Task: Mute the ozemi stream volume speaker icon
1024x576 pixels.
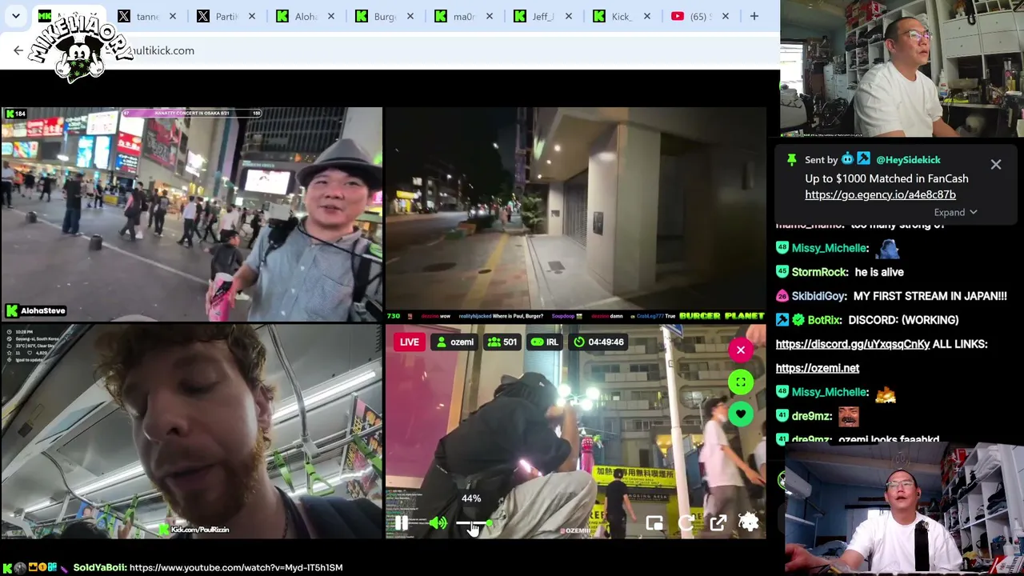Action: [x=438, y=523]
